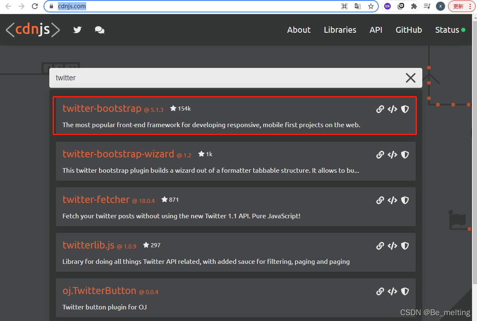The image size is (477, 321).
Task: Open the GitHub nav link
Action: pos(409,30)
